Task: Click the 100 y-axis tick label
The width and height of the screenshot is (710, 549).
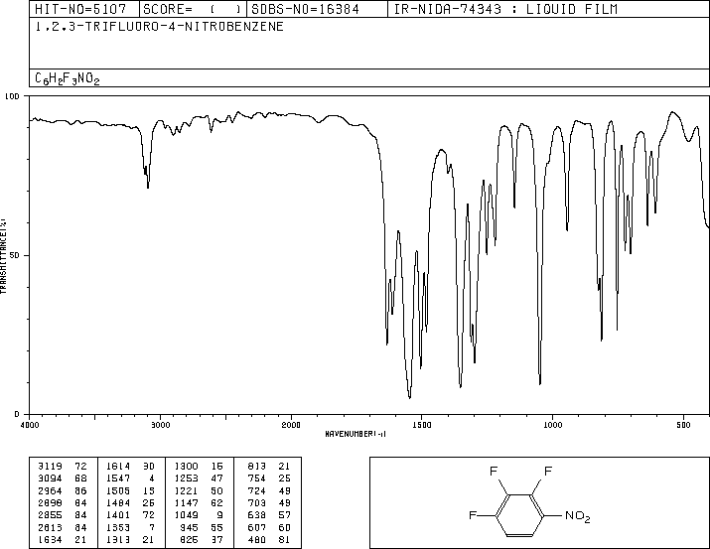Action: [13, 96]
